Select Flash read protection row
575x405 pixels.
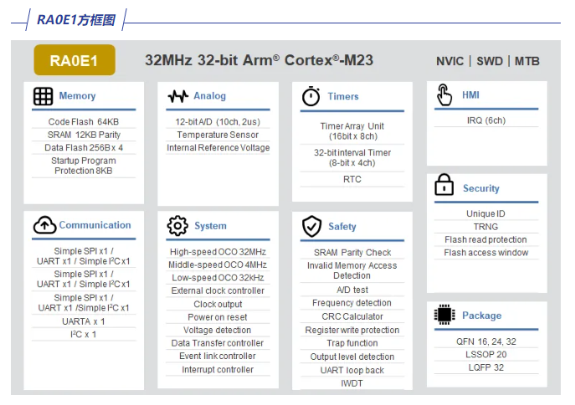(486, 239)
